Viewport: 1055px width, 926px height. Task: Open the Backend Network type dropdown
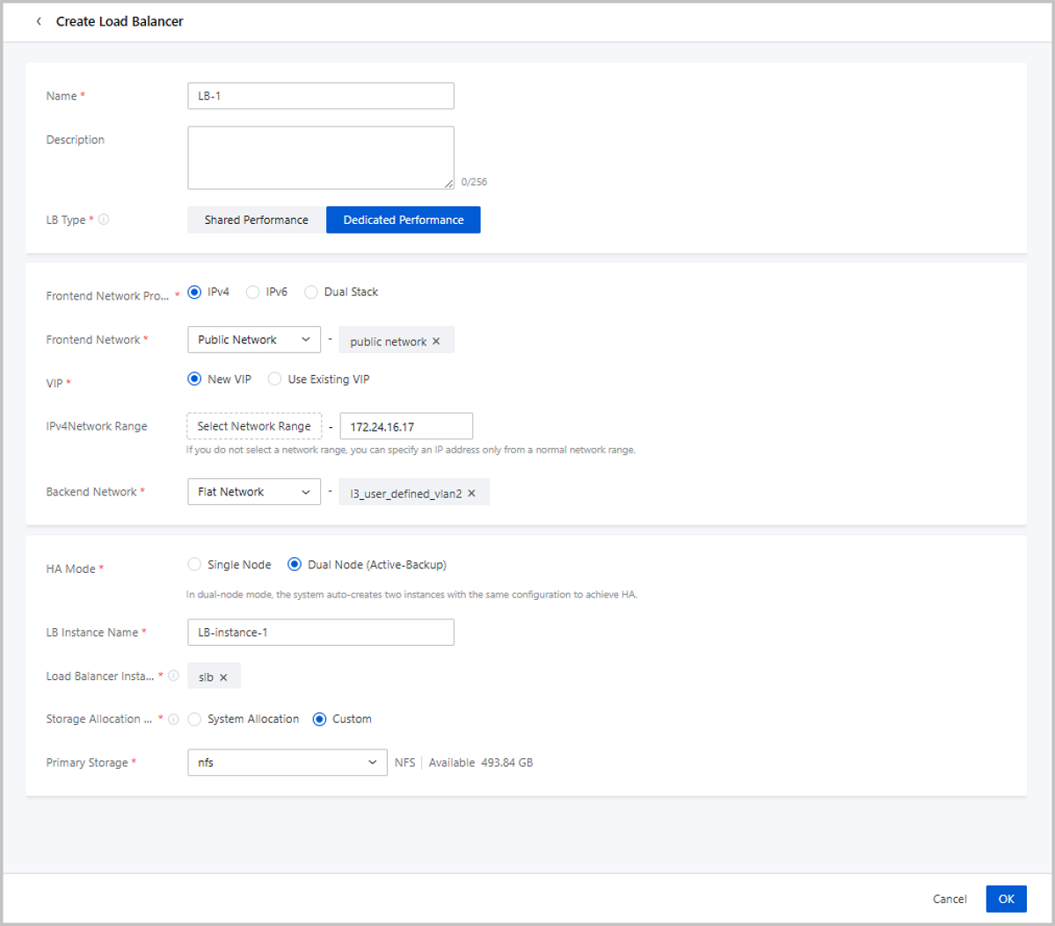point(254,492)
